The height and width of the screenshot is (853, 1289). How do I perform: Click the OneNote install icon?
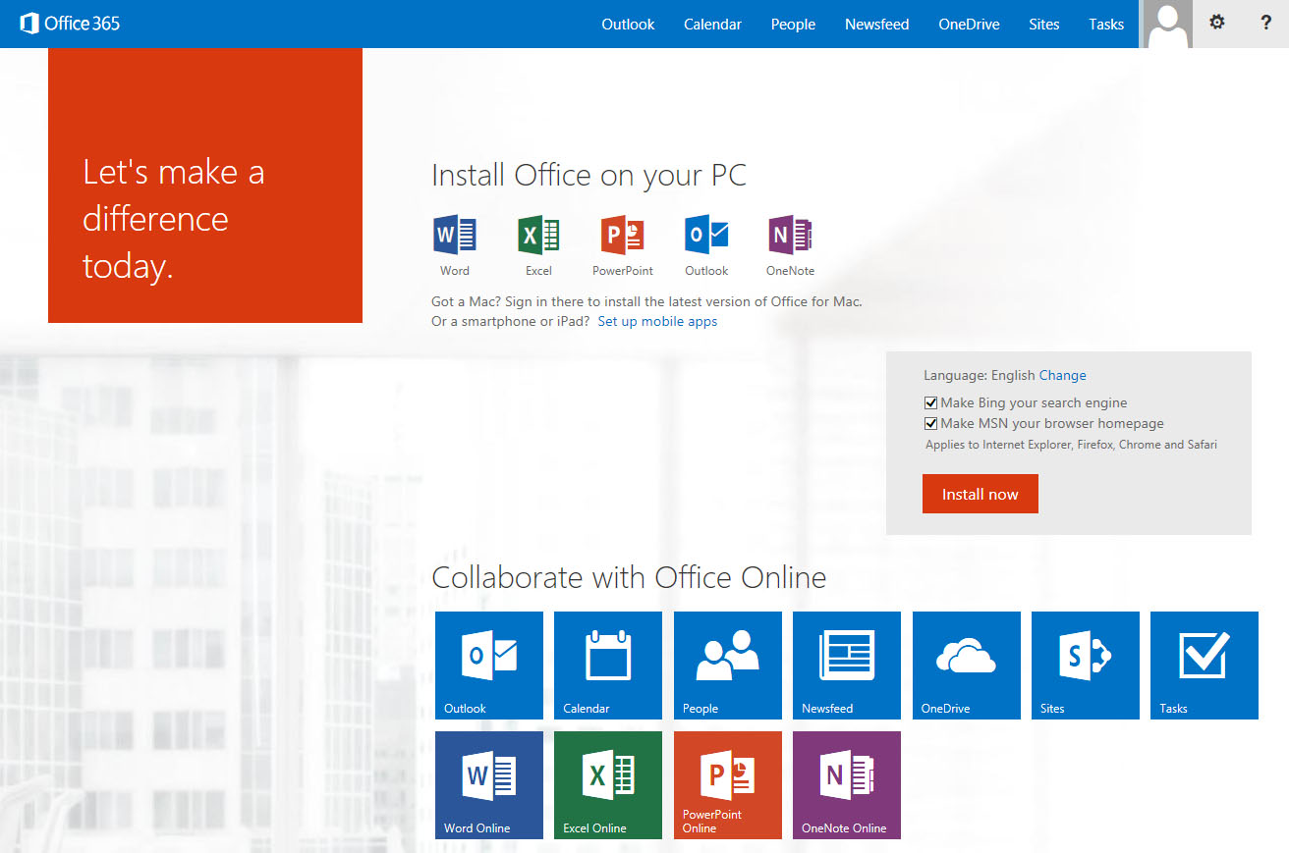pos(790,236)
